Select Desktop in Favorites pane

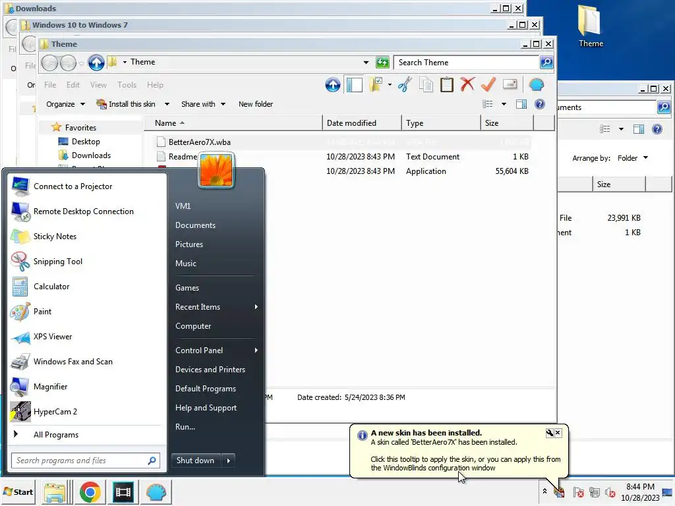tap(86, 142)
